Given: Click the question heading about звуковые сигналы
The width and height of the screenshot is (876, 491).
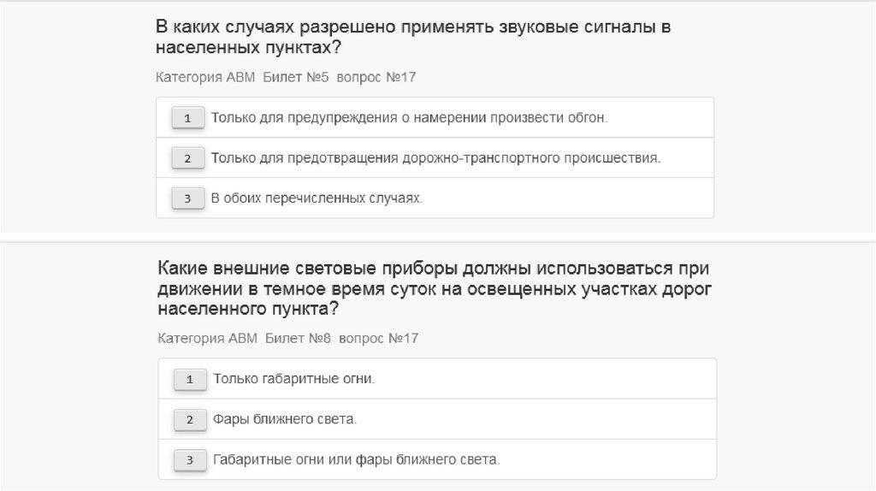Looking at the screenshot, I should coord(412,36).
